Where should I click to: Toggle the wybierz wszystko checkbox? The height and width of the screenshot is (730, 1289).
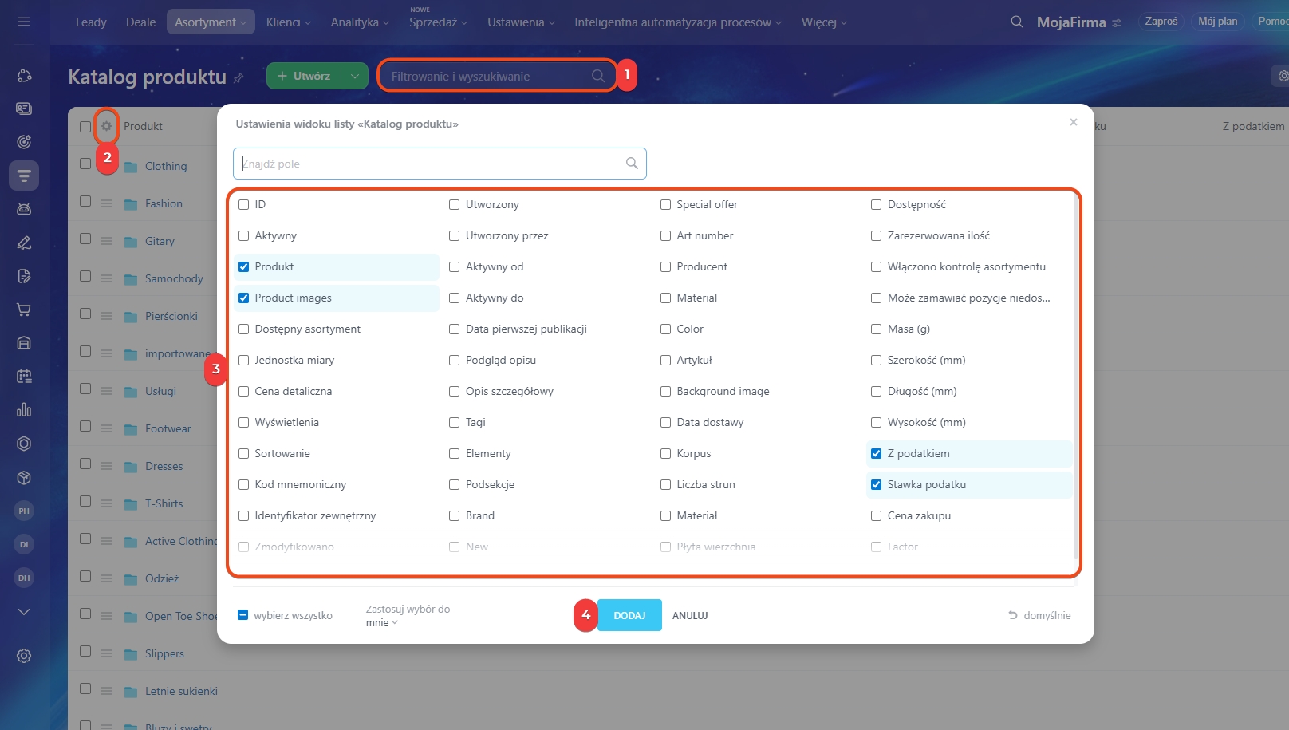(x=243, y=615)
